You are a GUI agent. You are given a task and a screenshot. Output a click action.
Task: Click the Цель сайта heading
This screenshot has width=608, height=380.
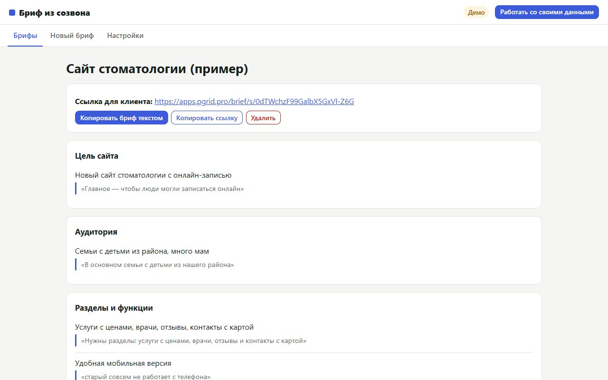pos(97,156)
